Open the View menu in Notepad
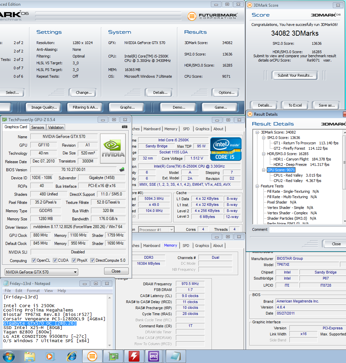The image size is (346, 363). click(49, 291)
